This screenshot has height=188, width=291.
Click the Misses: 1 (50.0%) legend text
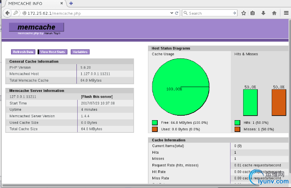point(259,129)
